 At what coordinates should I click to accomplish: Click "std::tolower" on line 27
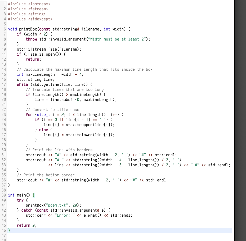click(x=79, y=135)
